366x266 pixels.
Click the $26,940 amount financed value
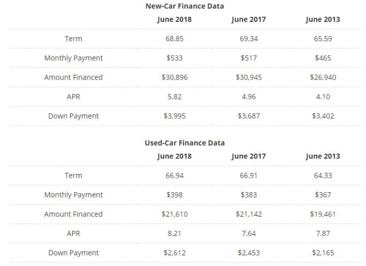[323, 77]
